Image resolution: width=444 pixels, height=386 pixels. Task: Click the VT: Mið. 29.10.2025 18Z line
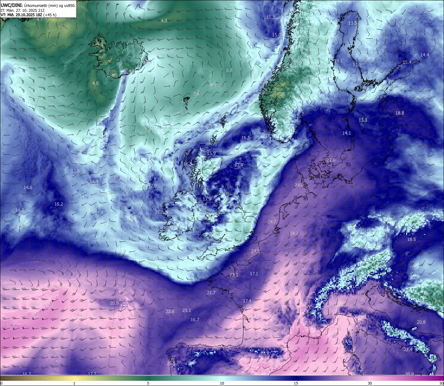[x=28, y=15]
